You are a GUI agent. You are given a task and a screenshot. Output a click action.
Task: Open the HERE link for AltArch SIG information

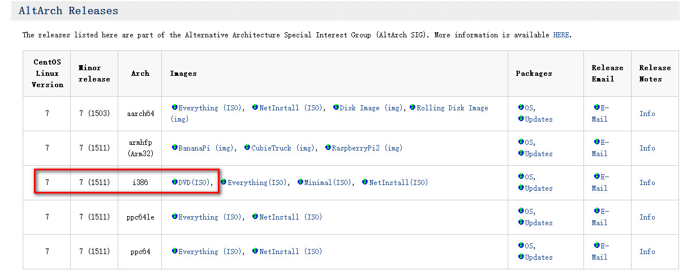561,35
